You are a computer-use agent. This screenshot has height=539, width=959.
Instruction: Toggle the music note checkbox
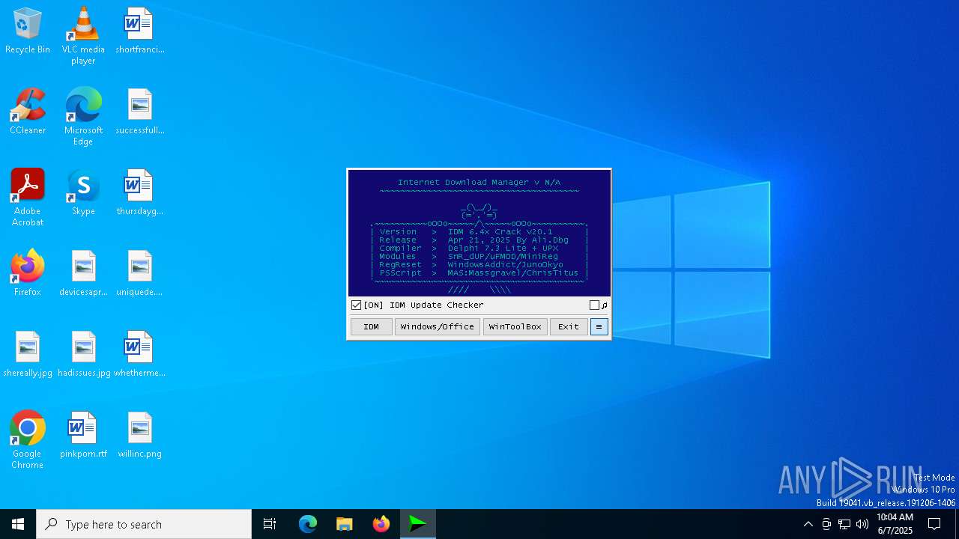tap(594, 305)
